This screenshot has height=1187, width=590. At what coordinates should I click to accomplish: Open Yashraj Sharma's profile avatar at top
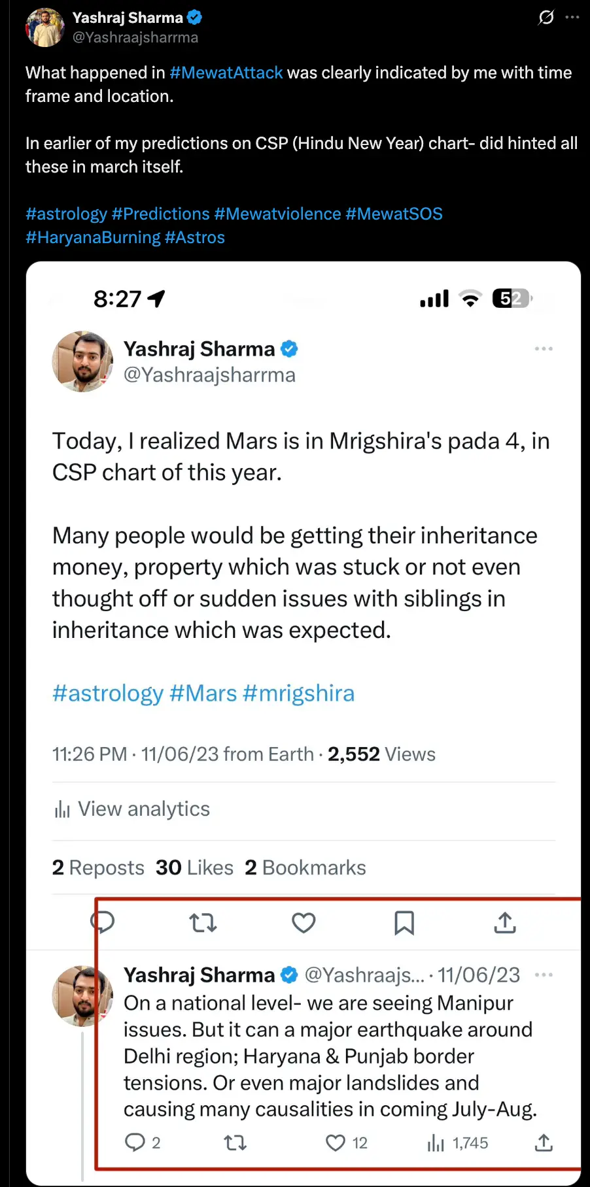(44, 27)
